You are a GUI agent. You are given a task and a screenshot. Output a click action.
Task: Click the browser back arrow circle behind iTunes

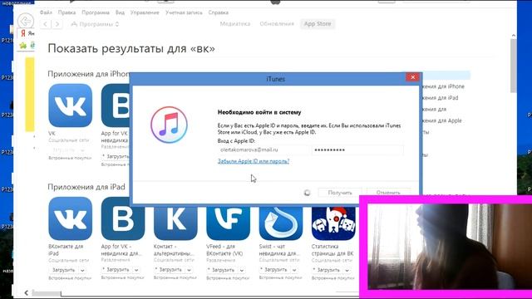[x=26, y=22]
